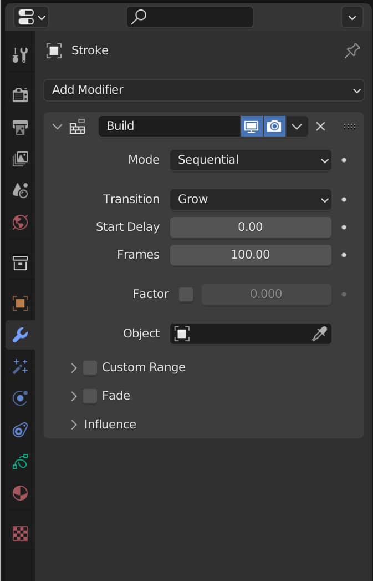Toggle viewport display of the Build modifier
373x581 pixels.
tap(252, 126)
